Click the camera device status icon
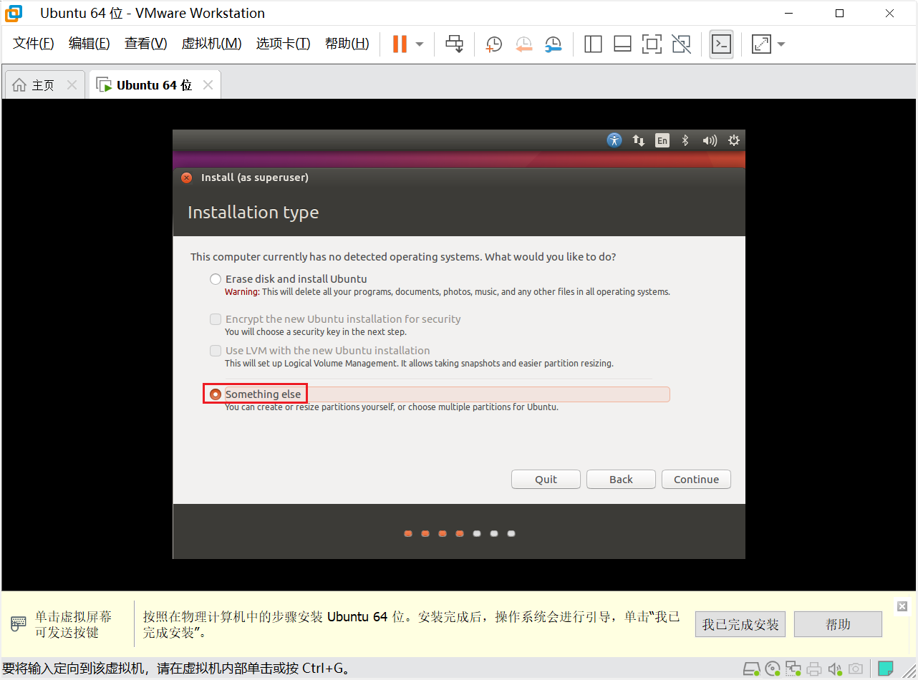Image resolution: width=918 pixels, height=680 pixels. [856, 669]
